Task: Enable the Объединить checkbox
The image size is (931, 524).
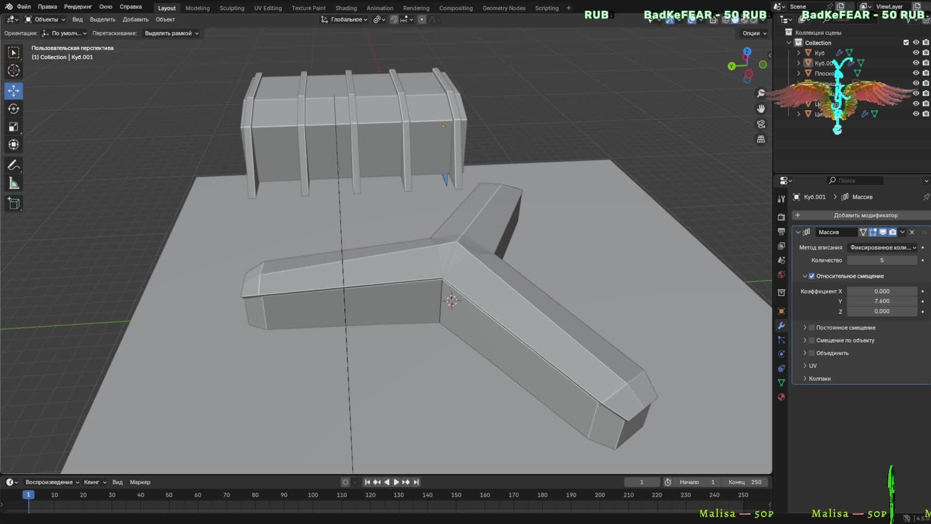Action: pos(812,353)
